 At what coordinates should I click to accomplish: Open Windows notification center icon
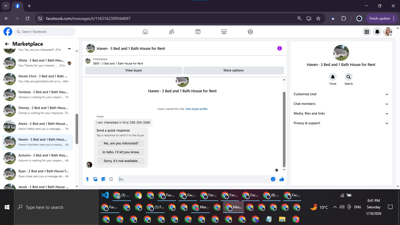[390, 207]
